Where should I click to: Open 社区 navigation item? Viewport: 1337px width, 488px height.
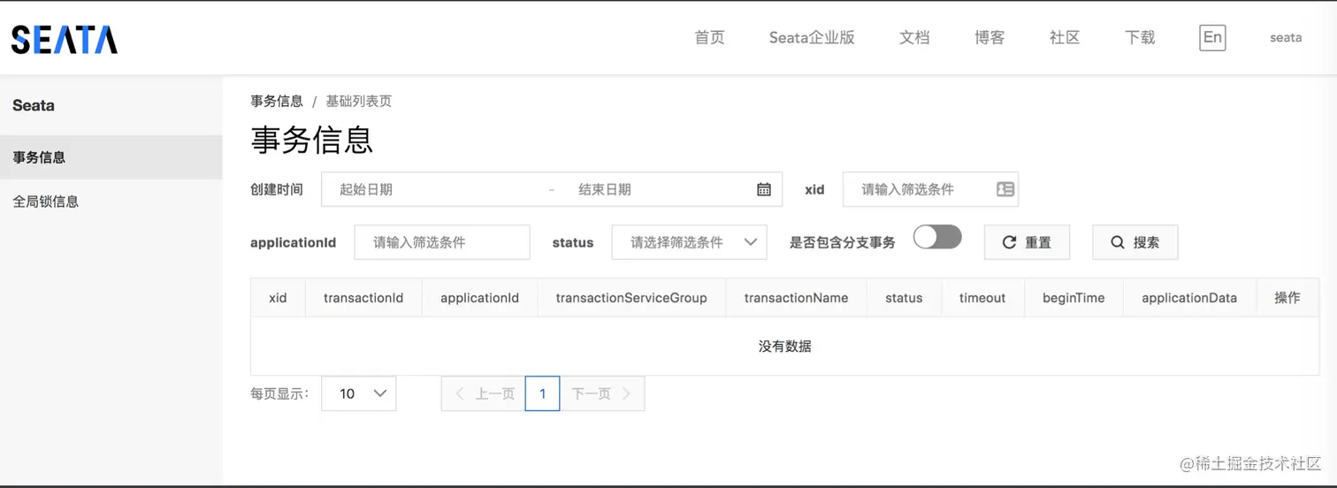click(x=1065, y=37)
